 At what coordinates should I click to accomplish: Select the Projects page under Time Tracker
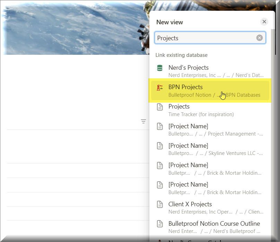click(x=210, y=110)
